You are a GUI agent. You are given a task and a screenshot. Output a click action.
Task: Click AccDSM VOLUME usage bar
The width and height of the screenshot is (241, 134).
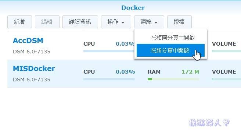click(x=226, y=51)
